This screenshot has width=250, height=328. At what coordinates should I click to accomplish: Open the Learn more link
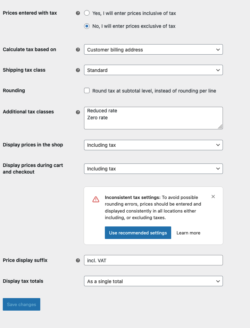point(189,233)
